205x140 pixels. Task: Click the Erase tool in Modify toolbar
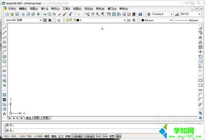pyautogui.click(x=200, y=28)
